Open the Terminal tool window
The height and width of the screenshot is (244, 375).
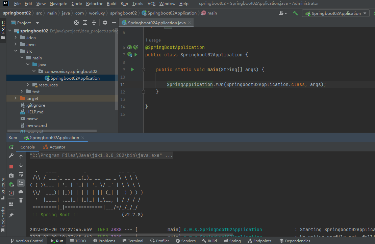133,241
